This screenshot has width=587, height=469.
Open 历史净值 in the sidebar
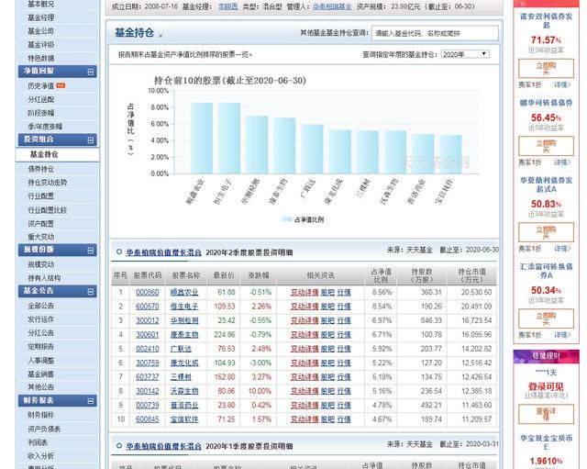click(x=40, y=85)
